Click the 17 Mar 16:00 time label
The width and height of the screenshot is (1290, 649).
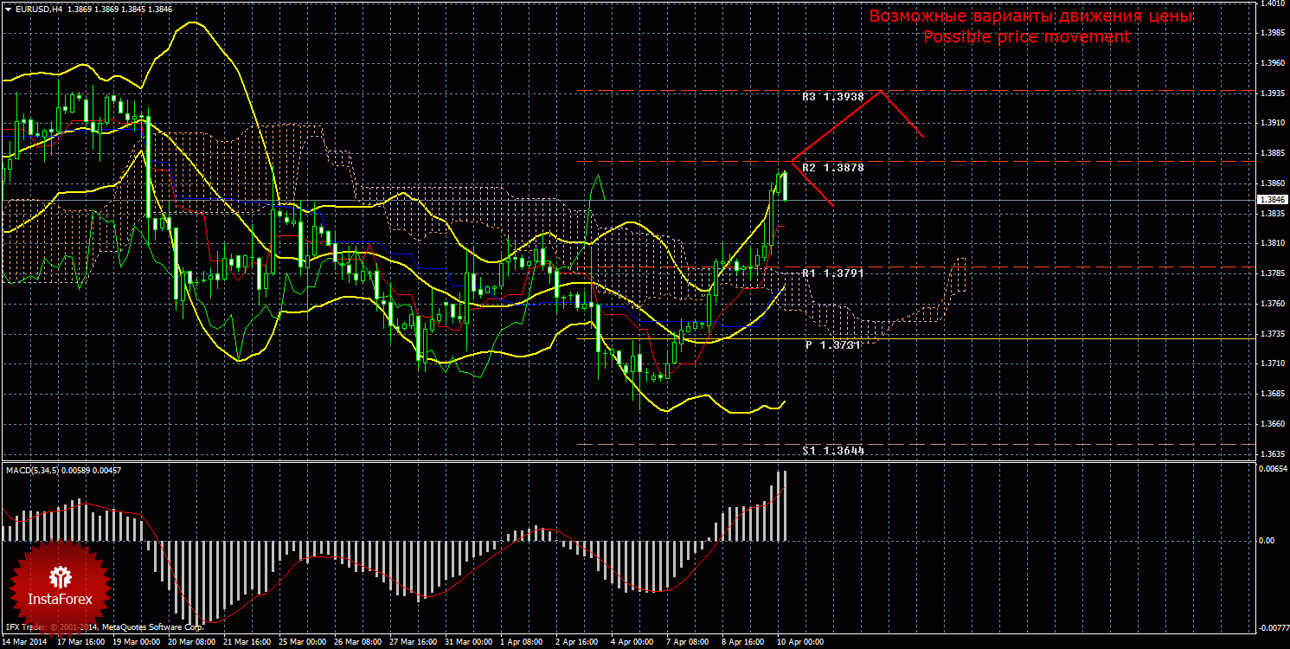81,643
